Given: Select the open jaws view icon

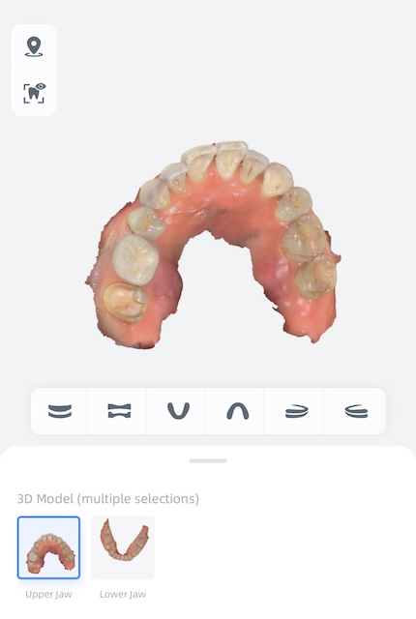Looking at the screenshot, I should click(119, 411).
